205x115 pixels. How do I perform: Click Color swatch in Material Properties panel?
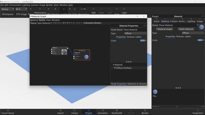click(x=143, y=41)
